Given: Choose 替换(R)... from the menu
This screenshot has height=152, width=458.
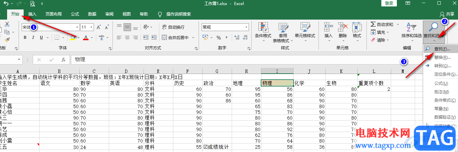Looking at the screenshot, I should (440, 57).
